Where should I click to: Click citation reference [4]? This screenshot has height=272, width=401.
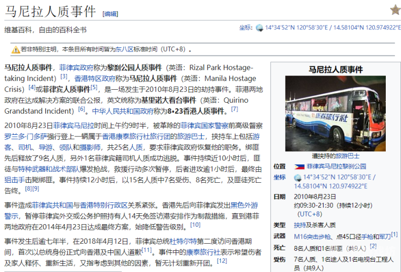point(32,87)
